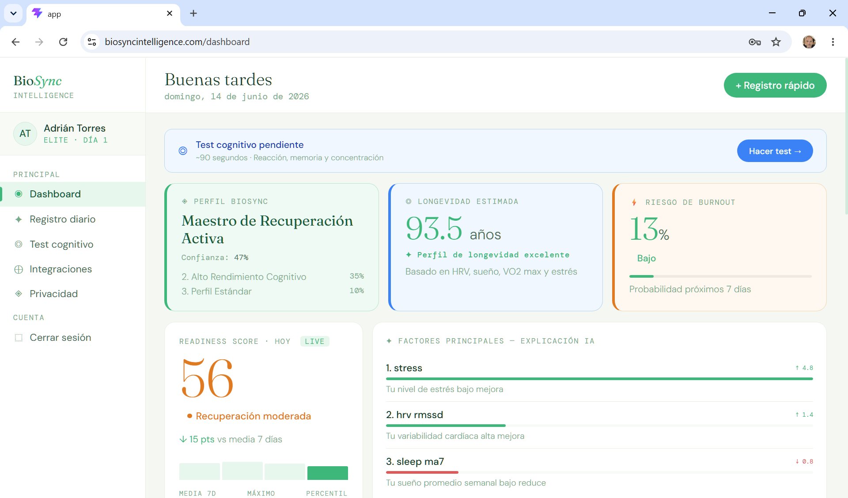Click the Privacidad diamond icon
848x498 pixels.
19,294
